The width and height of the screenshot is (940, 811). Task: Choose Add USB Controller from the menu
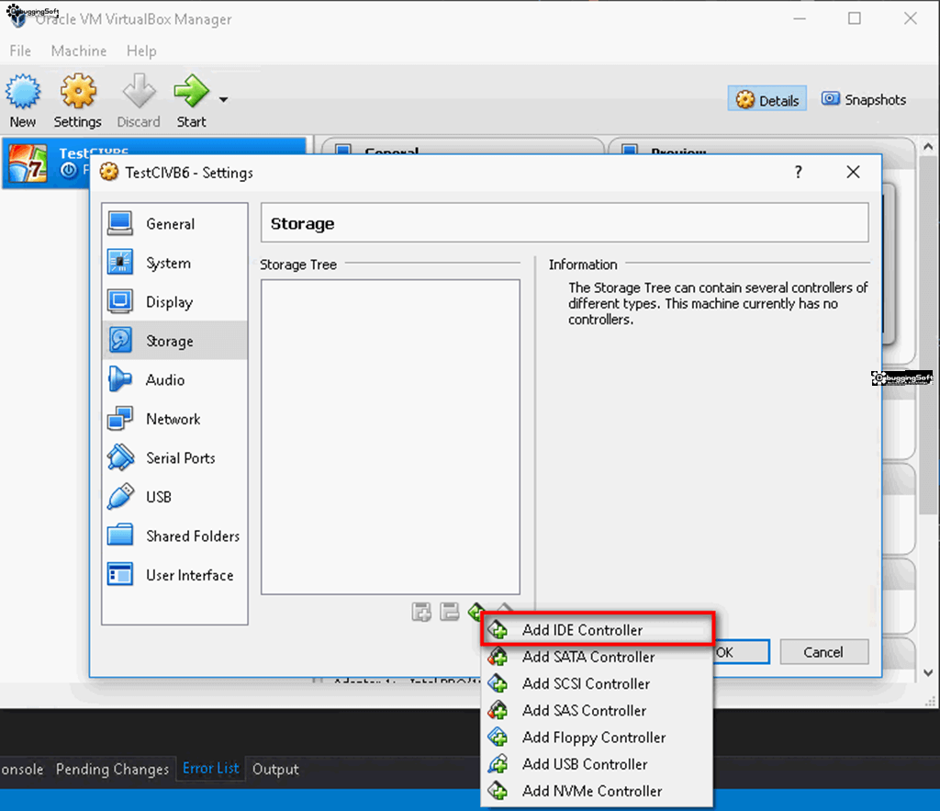coord(598,764)
